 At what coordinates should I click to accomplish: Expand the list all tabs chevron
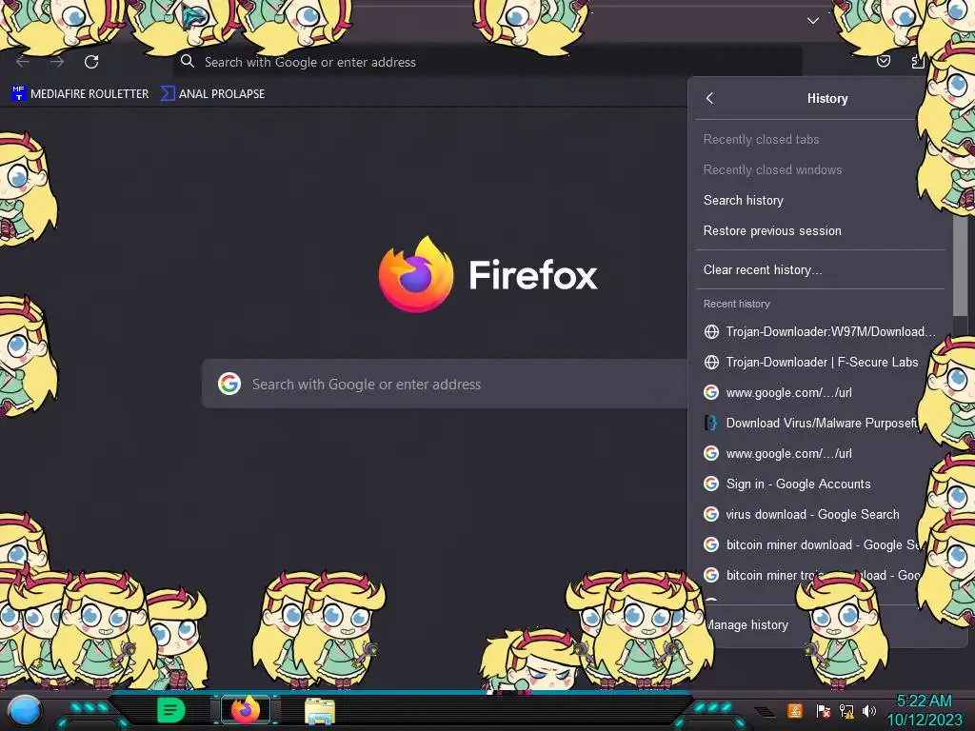[813, 21]
